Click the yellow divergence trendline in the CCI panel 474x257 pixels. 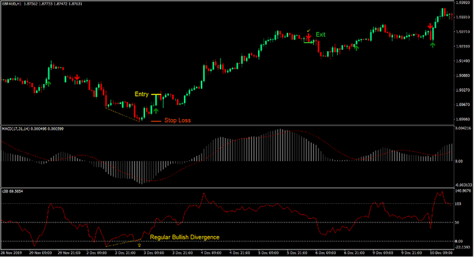tap(123, 243)
